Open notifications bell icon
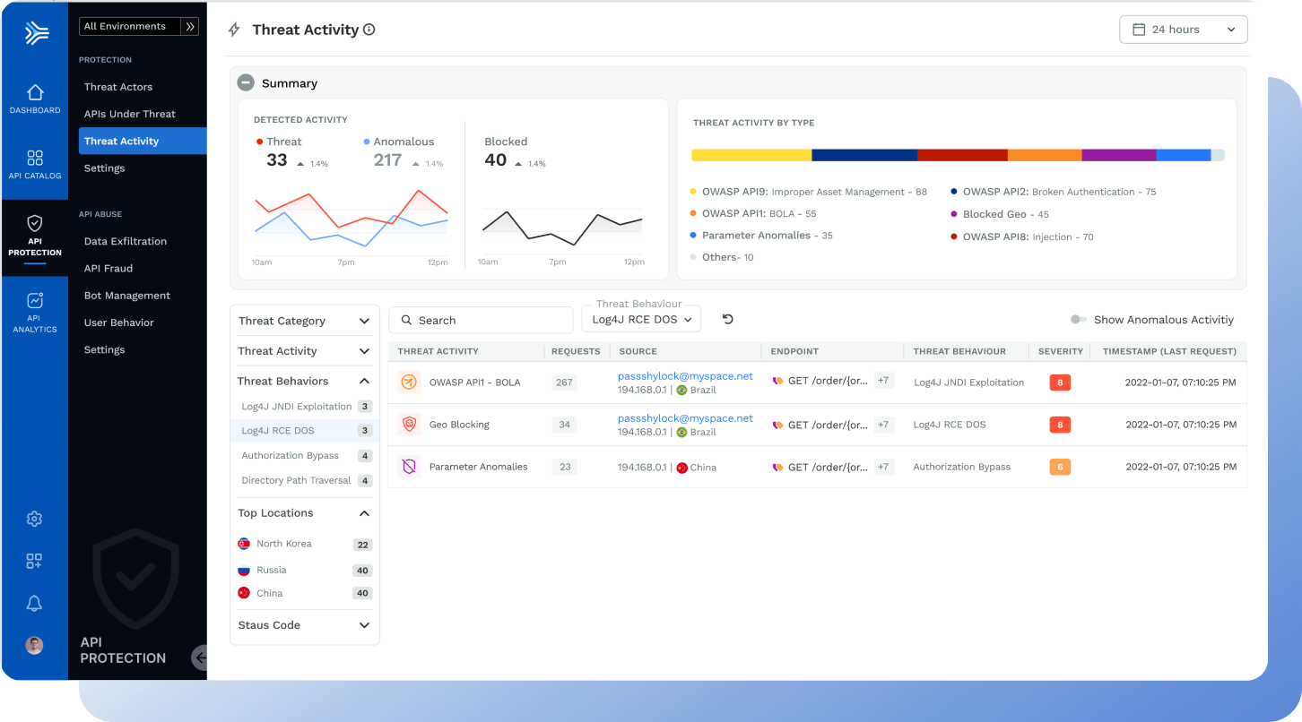This screenshot has height=722, width=1302. coord(35,604)
